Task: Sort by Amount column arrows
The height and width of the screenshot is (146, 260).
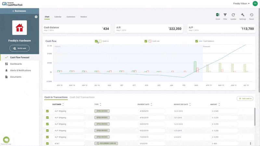Action: 219,104
